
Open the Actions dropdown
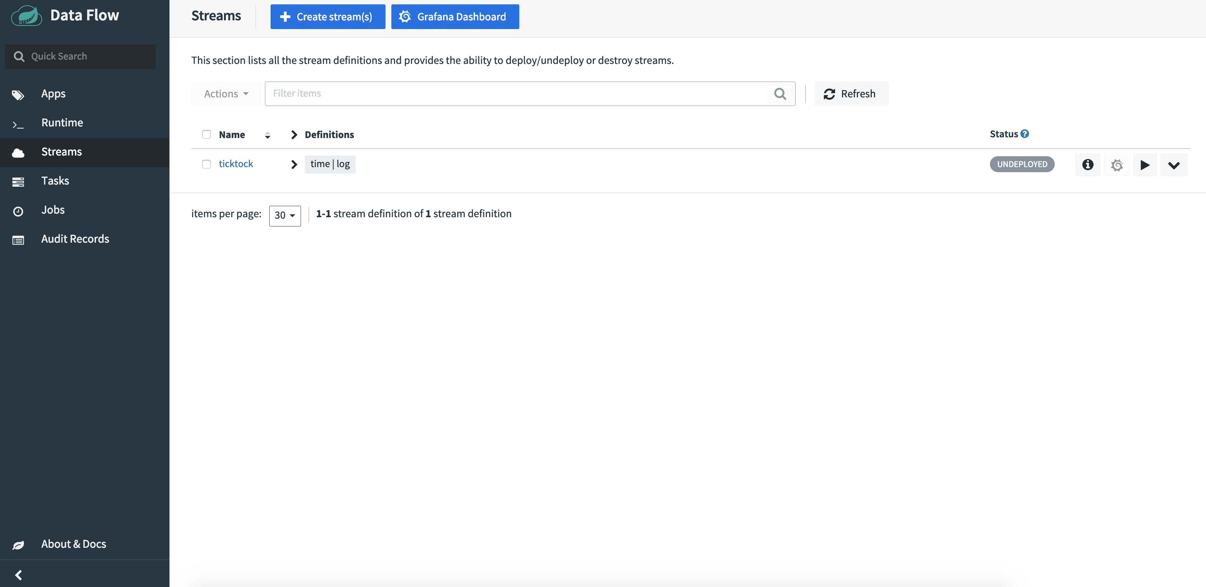[x=225, y=94]
